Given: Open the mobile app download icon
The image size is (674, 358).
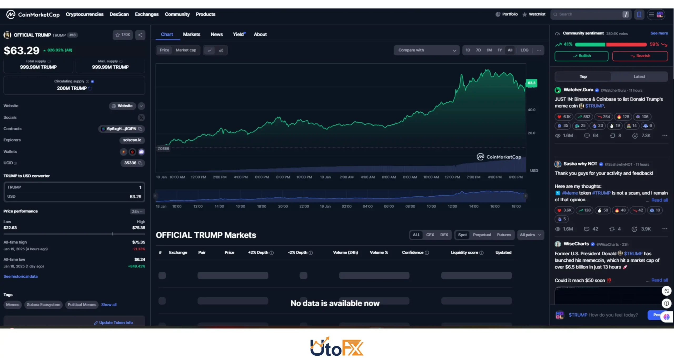Looking at the screenshot, I should pyautogui.click(x=639, y=14).
